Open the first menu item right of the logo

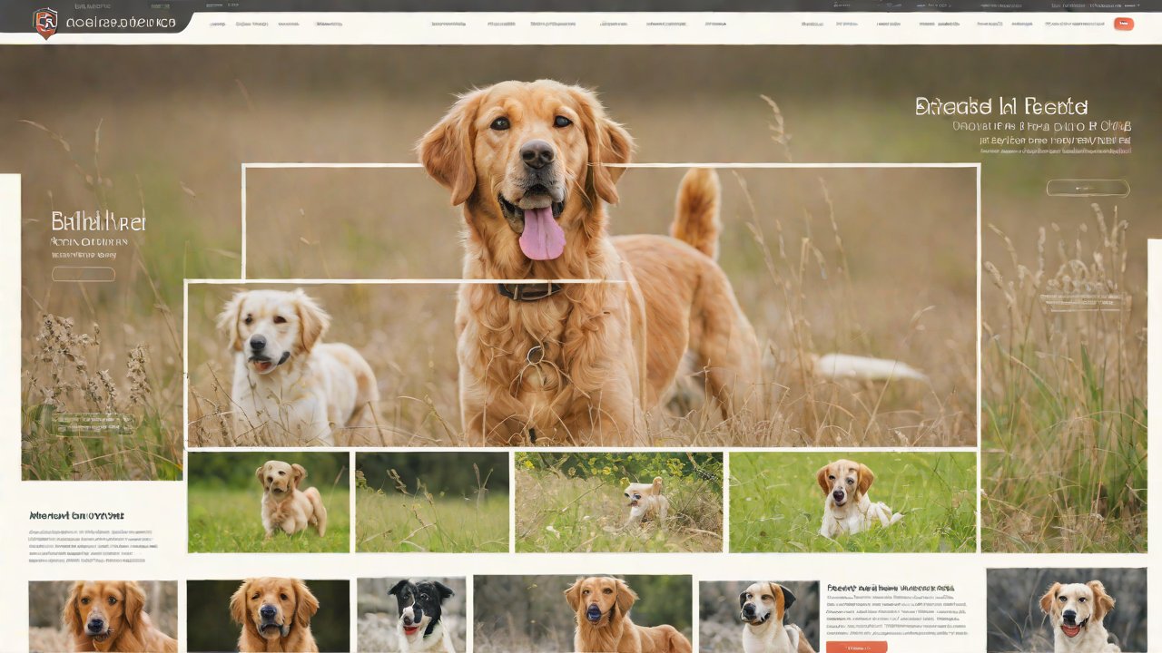point(217,24)
